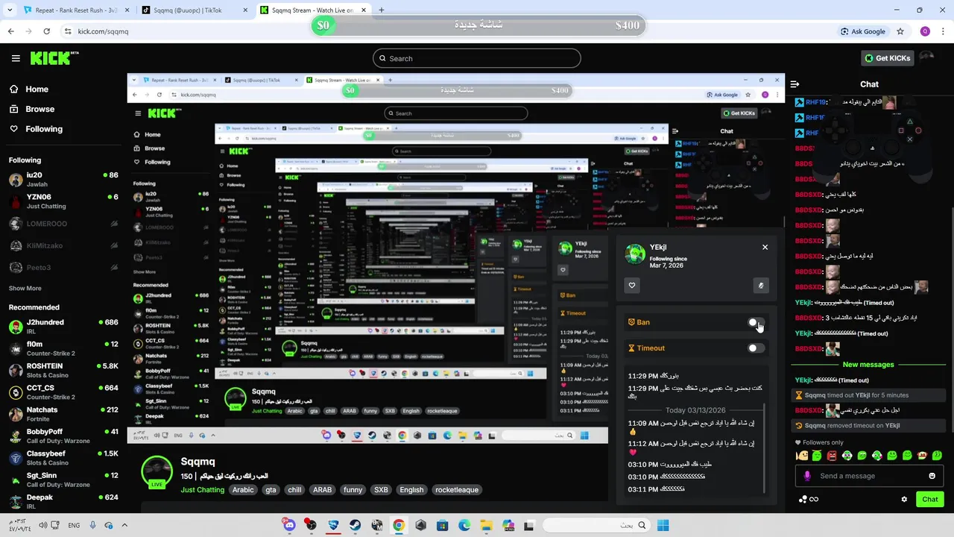The width and height of the screenshot is (954, 537).
Task: Open KliMitzako offline channel
Action: coord(63,245)
